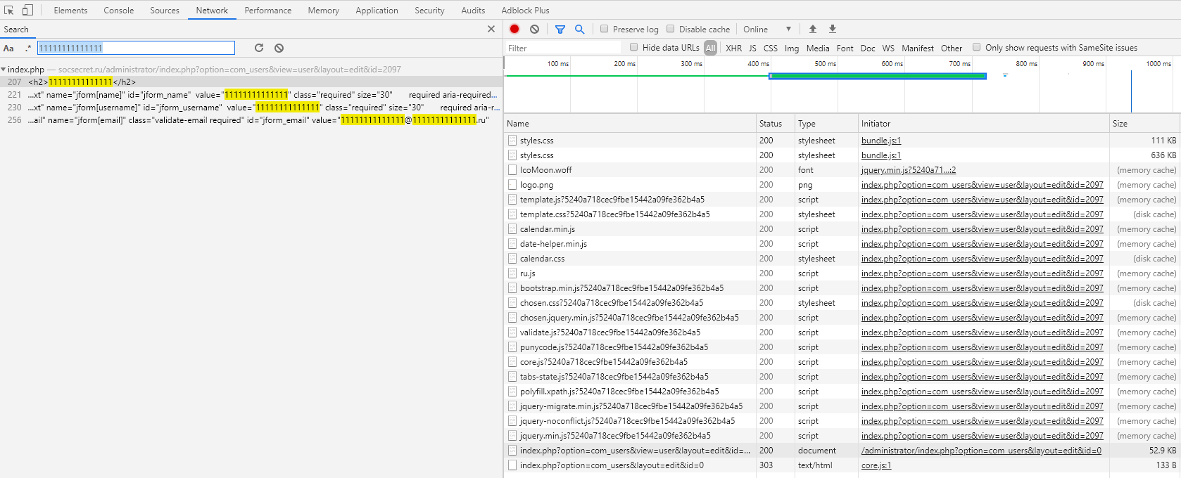This screenshot has height=478, width=1181.
Task: Toggle the network filter funnel icon
Action: point(560,29)
